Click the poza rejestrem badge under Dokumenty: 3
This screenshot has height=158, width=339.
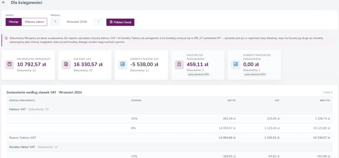tap(199, 74)
